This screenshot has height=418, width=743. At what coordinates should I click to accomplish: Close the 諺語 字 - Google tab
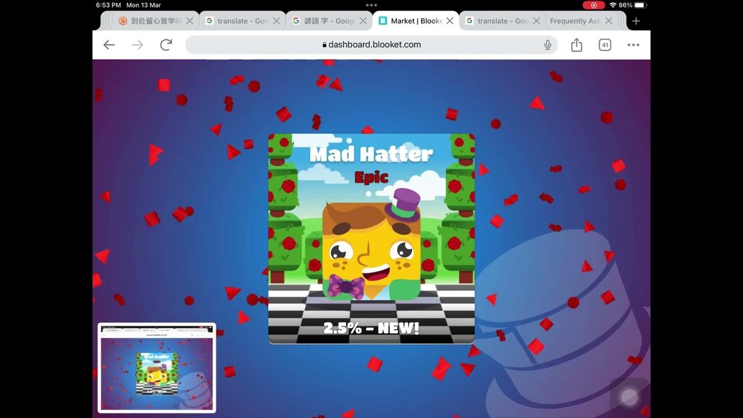click(363, 21)
